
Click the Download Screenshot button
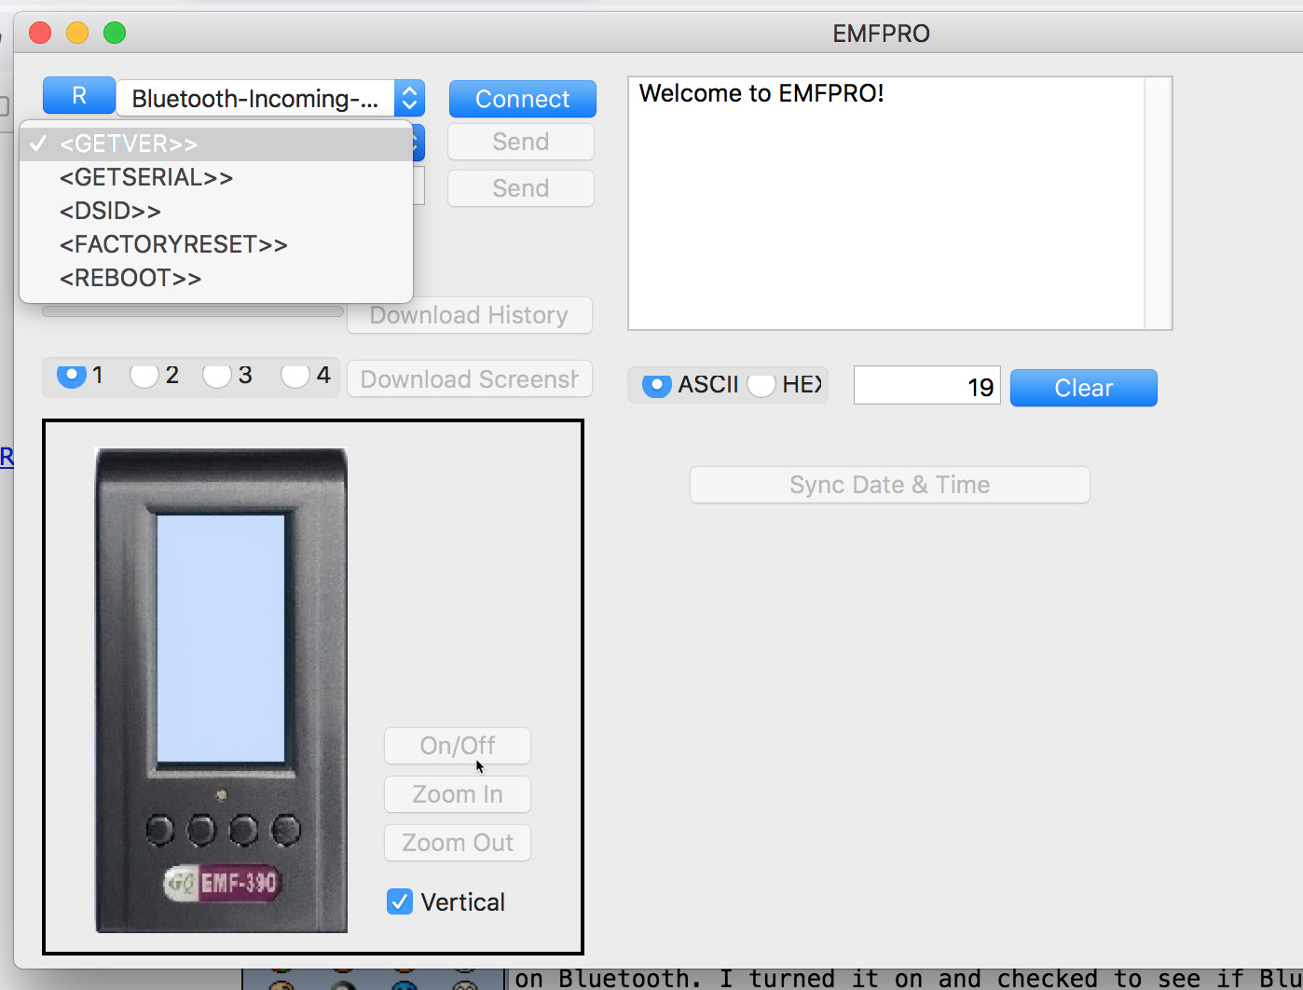470,379
